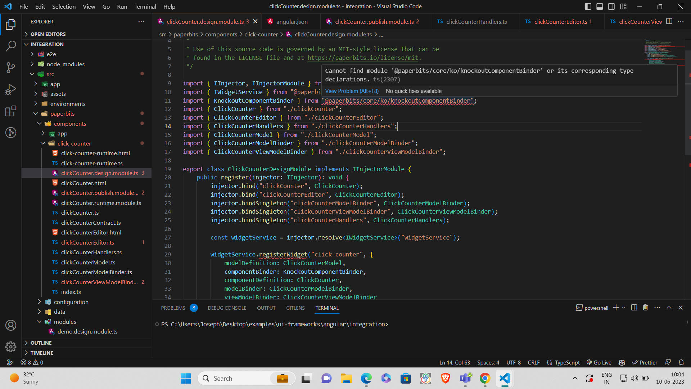
Task: Toggle the secondary side bar
Action: [611, 6]
